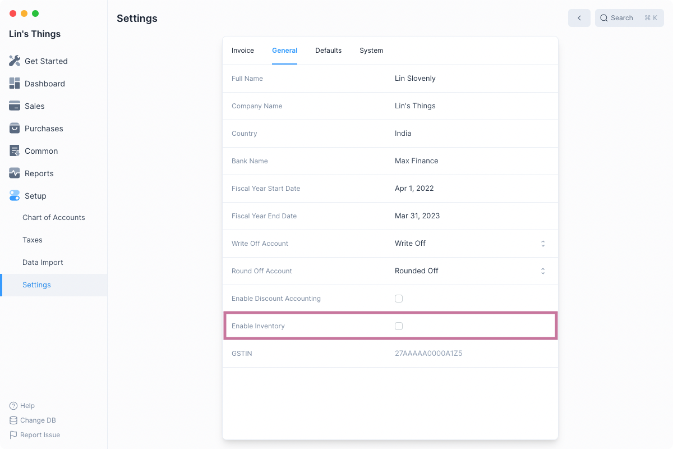The image size is (673, 449).
Task: Open the Write Off Account dropdown
Action: pyautogui.click(x=470, y=244)
